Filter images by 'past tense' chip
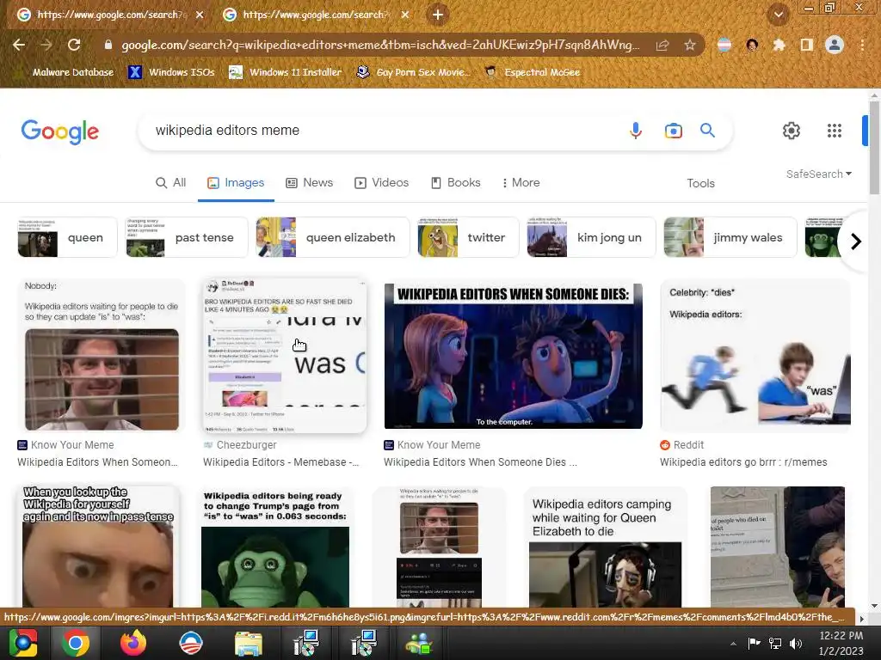Screen dimensions: 881x660 (x=187, y=237)
